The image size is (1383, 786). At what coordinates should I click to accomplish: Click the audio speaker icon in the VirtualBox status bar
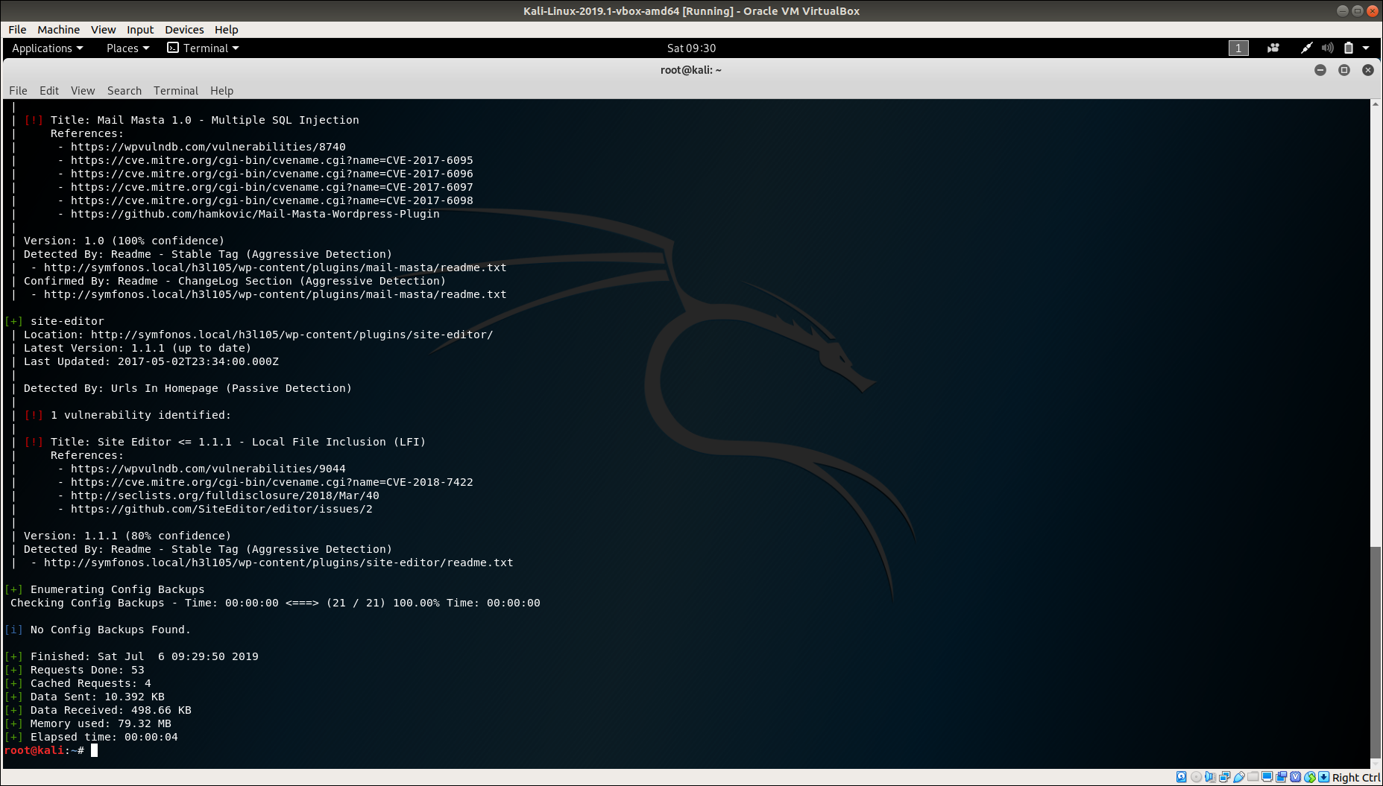(x=1210, y=777)
